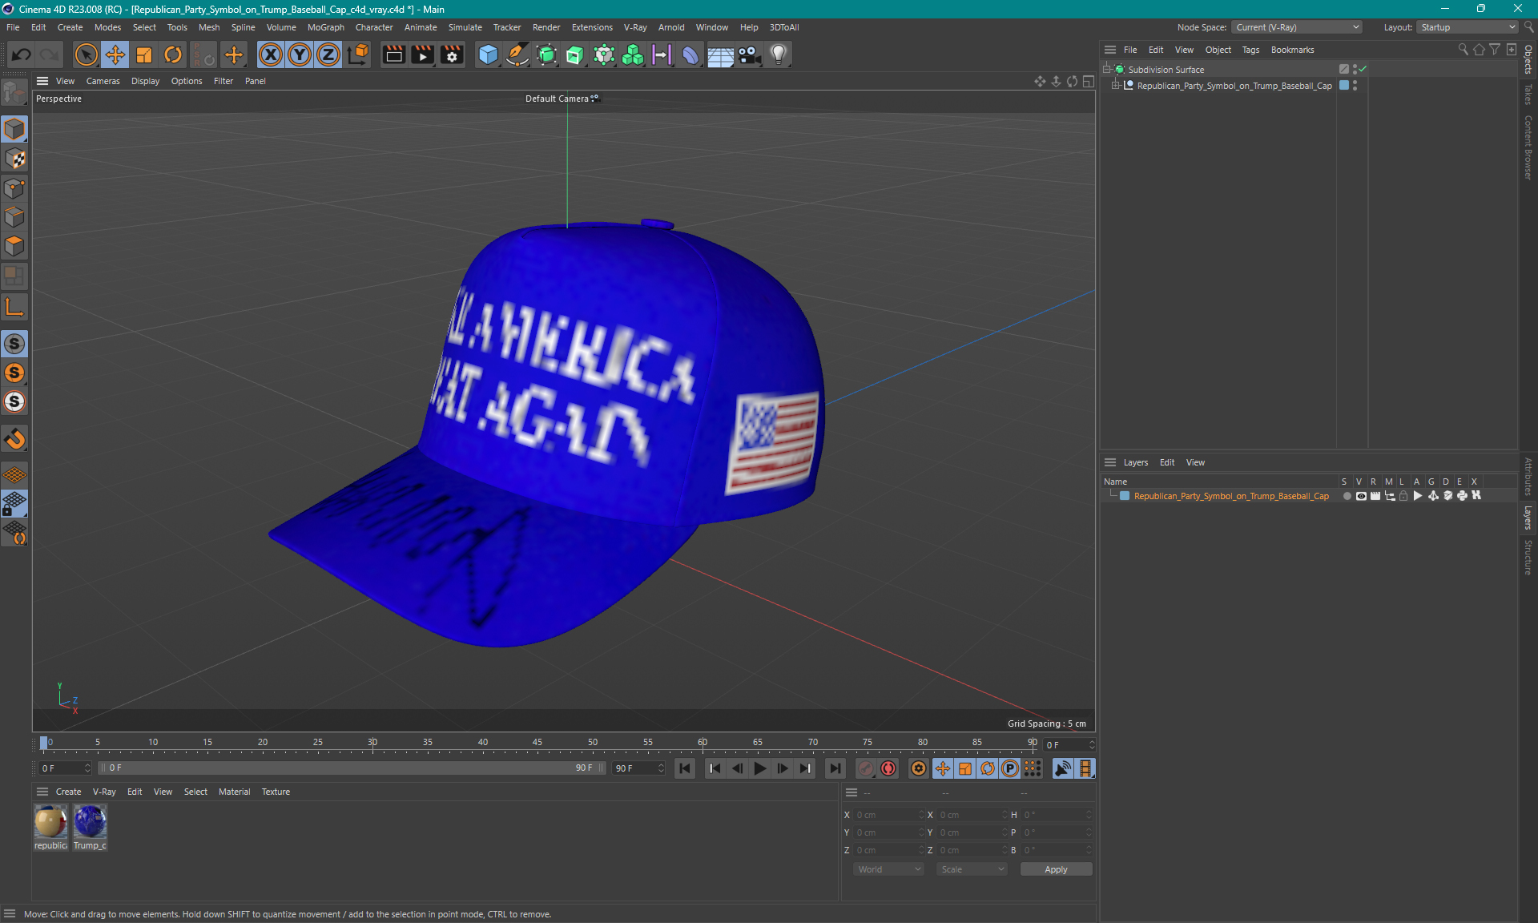1538x923 pixels.
Task: Go to end of animation
Action: tap(835, 768)
